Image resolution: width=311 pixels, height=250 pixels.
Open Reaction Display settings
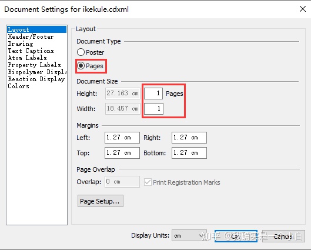(36, 79)
